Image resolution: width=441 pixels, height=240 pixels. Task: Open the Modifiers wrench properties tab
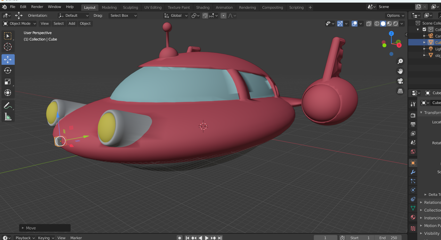click(x=413, y=172)
